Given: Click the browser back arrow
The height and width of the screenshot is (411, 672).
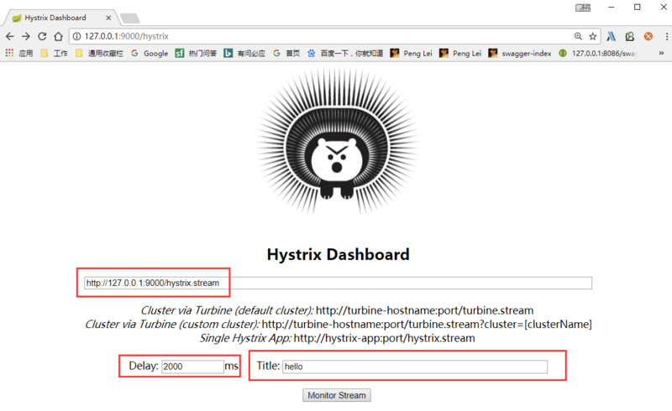Looking at the screenshot, I should (10, 36).
